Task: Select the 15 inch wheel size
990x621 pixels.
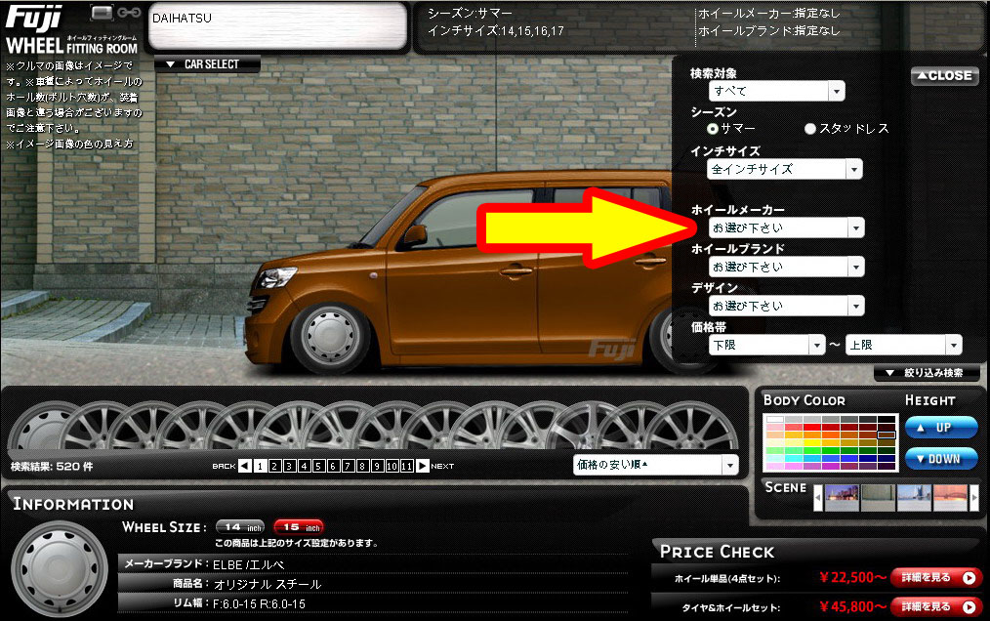Action: pyautogui.click(x=299, y=527)
